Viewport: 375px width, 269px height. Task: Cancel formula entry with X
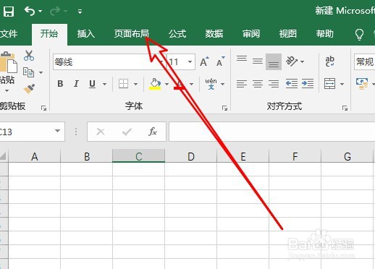pos(101,132)
